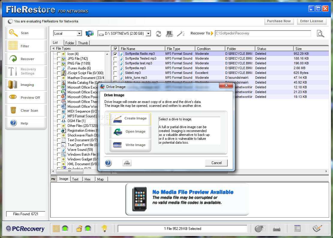Click the Create Image drive icon
Screen dimensions: 333x238
[117, 119]
